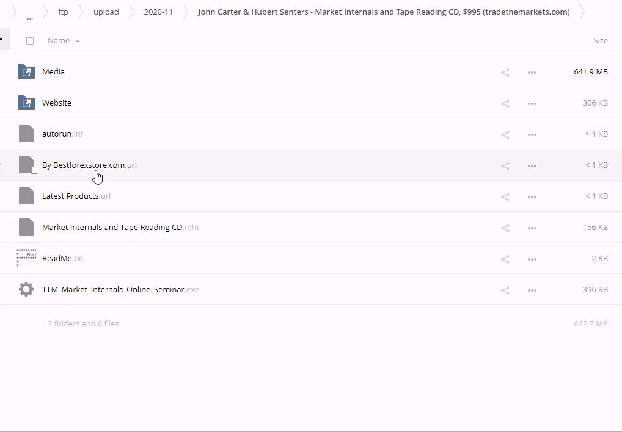This screenshot has height=432, width=622.
Task: Click the ReadMe.txt file thumbnail
Action: 26,257
